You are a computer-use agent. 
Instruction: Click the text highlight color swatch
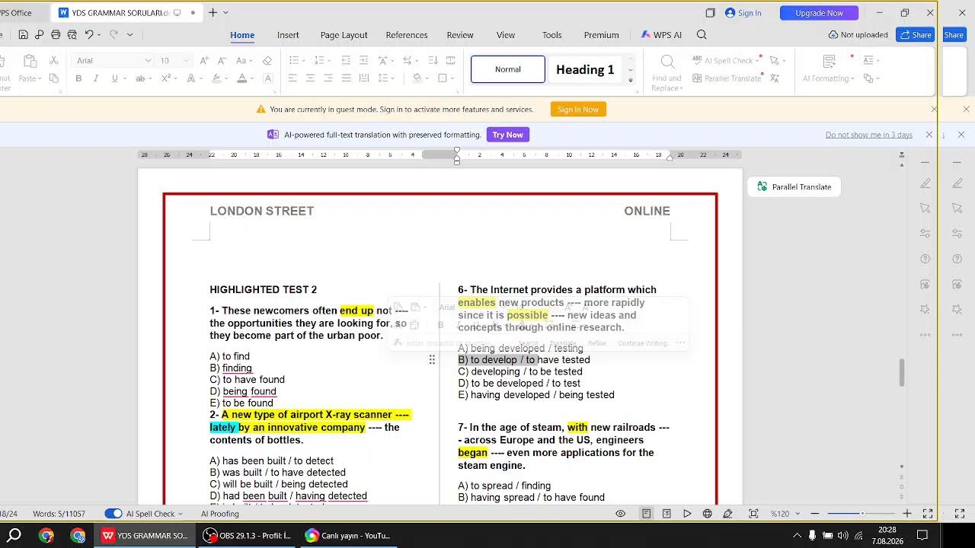(x=216, y=78)
